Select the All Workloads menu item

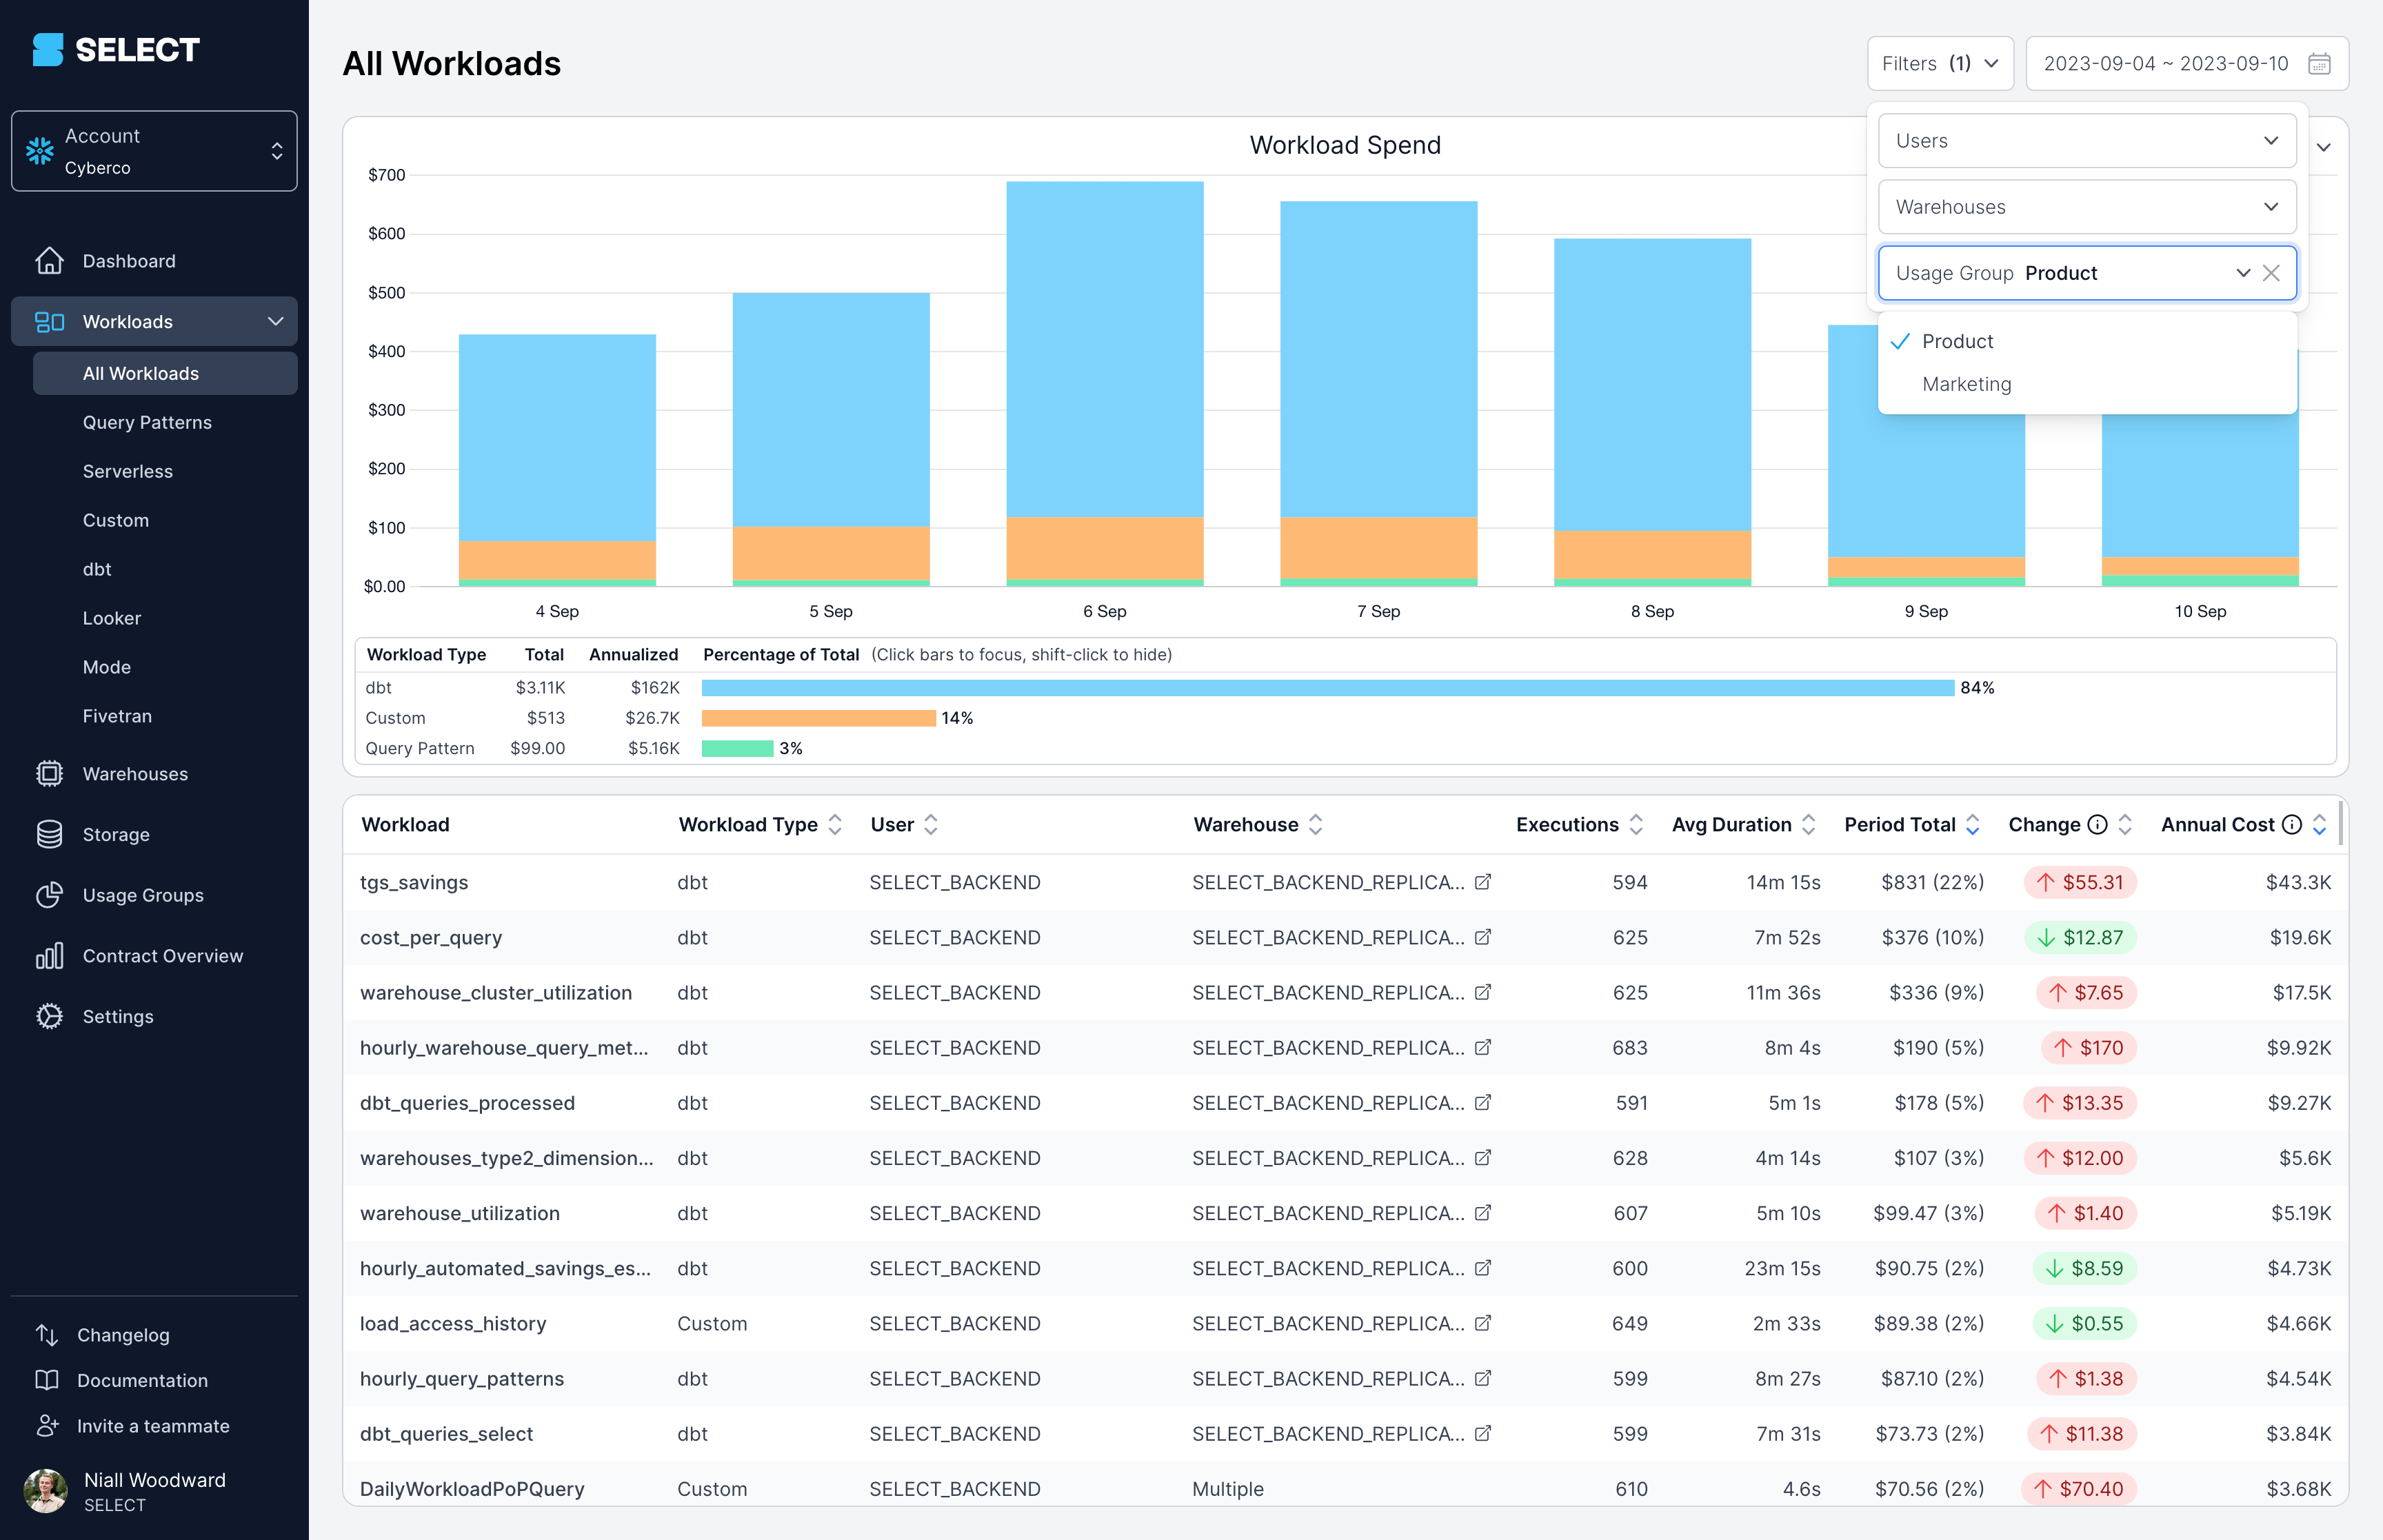pyautogui.click(x=139, y=372)
